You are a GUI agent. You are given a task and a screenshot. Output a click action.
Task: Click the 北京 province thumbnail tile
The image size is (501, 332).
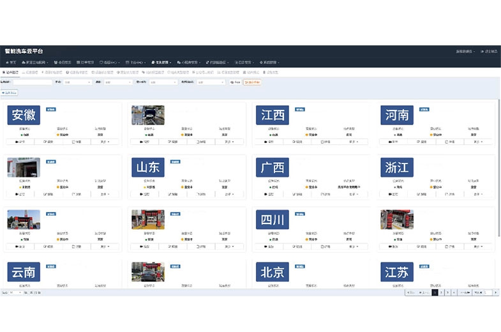[273, 273]
